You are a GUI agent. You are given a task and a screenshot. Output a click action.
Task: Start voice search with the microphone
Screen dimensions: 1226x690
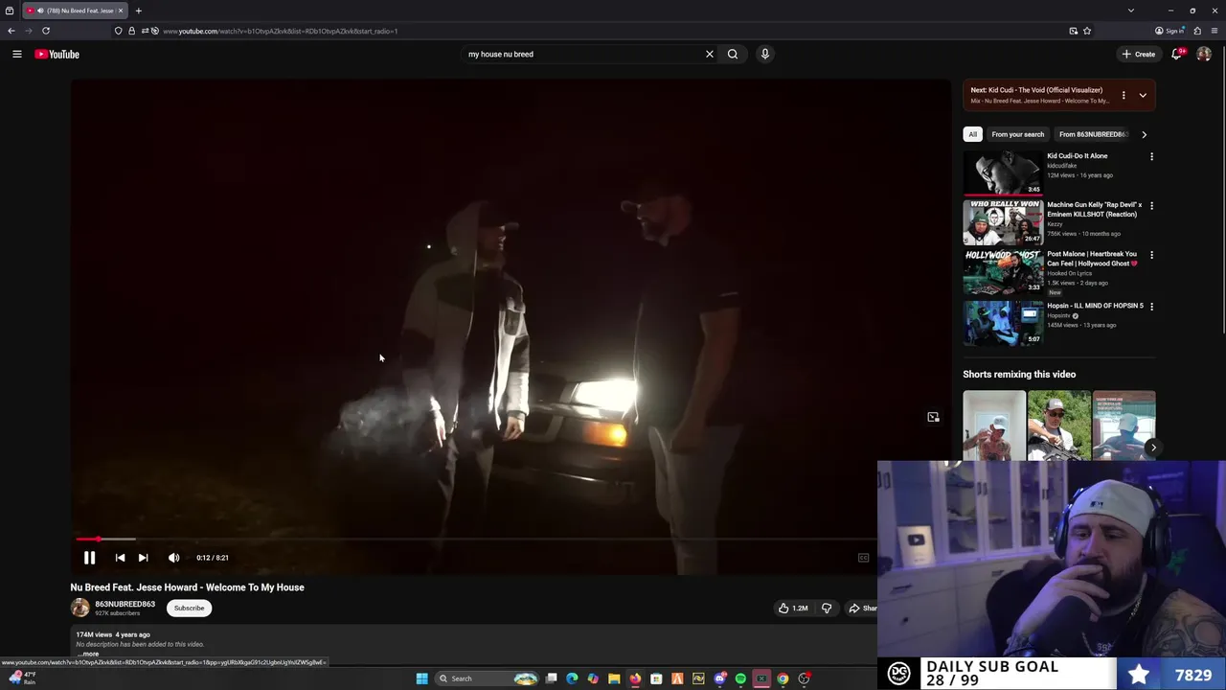pos(764,54)
